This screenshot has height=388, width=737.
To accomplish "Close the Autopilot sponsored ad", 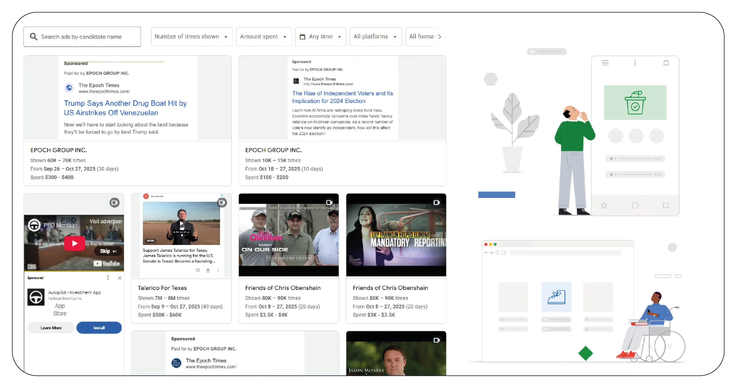I will (x=120, y=278).
